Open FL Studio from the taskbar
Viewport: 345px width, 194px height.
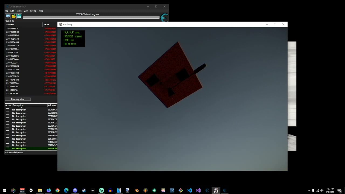coord(145,190)
